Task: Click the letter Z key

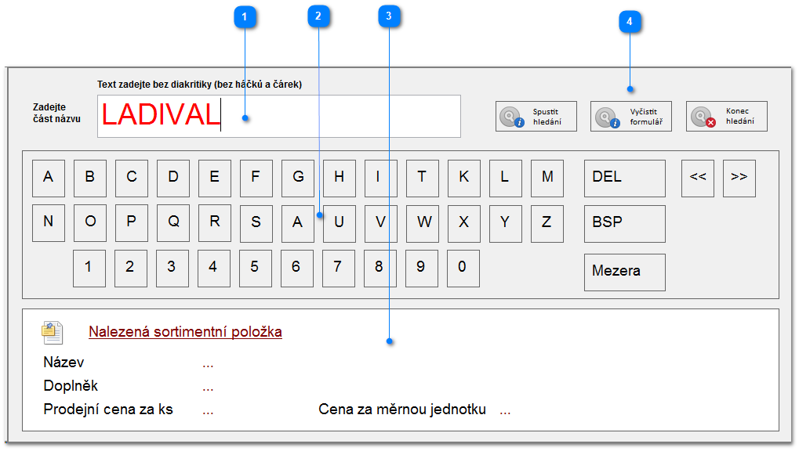Action: pos(547,223)
